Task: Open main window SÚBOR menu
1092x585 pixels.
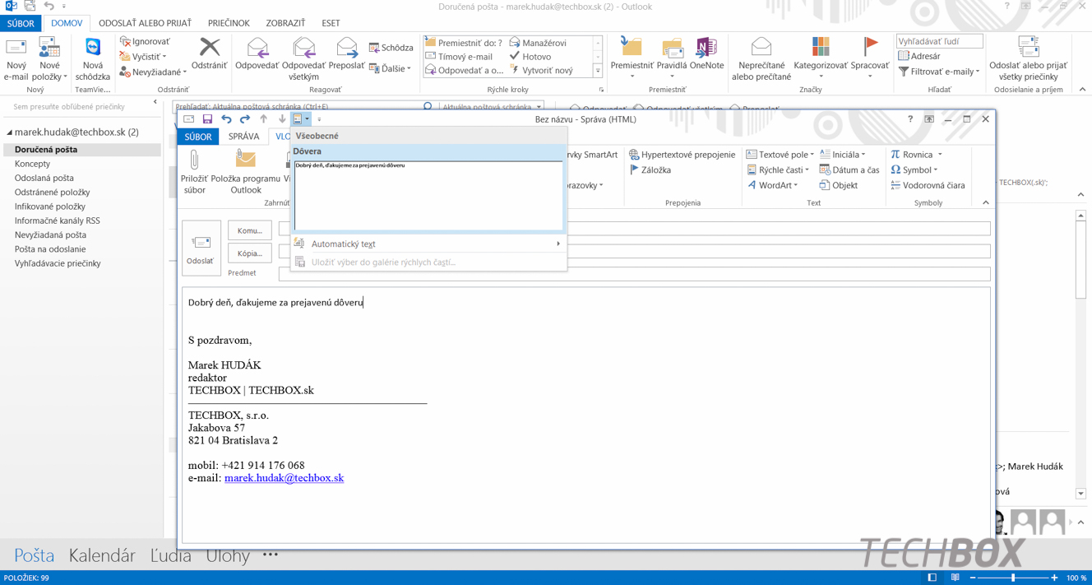Action: click(21, 23)
